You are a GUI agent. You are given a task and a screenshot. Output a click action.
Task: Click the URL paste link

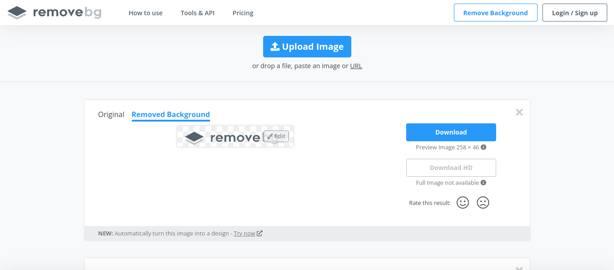click(356, 66)
